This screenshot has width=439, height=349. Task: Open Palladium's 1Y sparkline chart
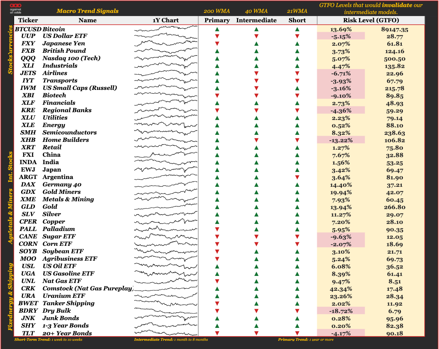click(x=166, y=229)
